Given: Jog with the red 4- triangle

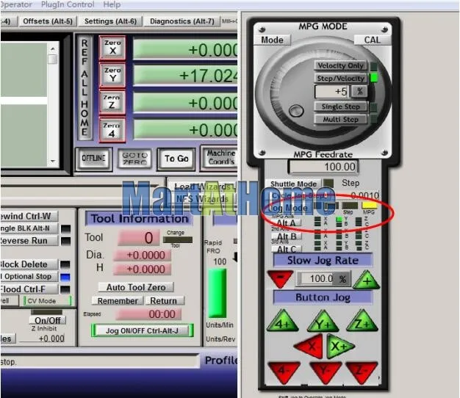Looking at the screenshot, I should pyautogui.click(x=284, y=372).
